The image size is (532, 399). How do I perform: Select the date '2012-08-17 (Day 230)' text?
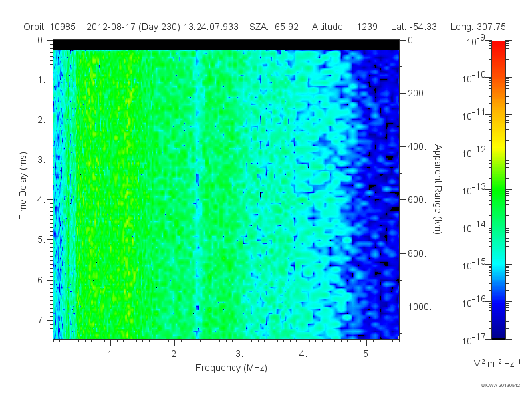[134, 27]
